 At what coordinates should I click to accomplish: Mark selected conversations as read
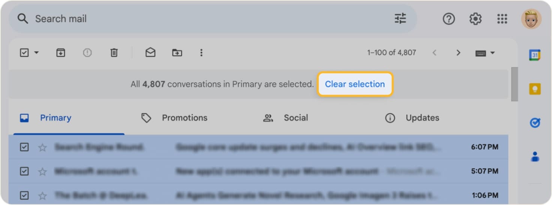(150, 53)
